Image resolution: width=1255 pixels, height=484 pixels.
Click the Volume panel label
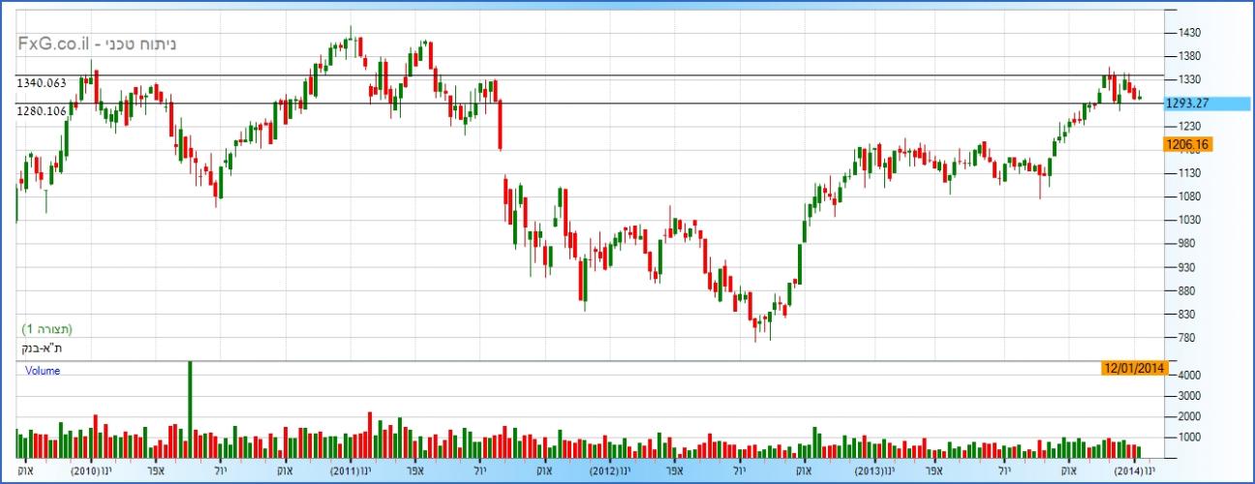[x=42, y=371]
